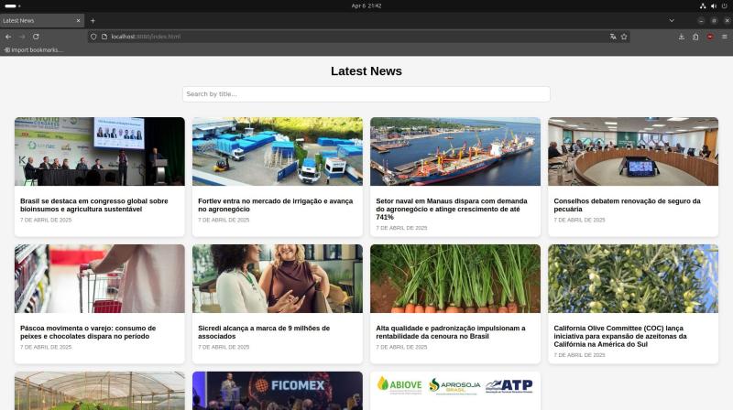Click the Latest News page heading
The width and height of the screenshot is (733, 410).
366,71
